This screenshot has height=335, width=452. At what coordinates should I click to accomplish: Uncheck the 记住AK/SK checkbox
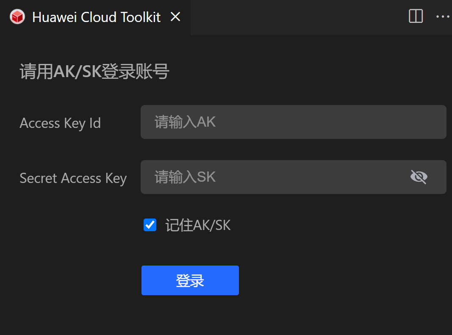coord(150,225)
